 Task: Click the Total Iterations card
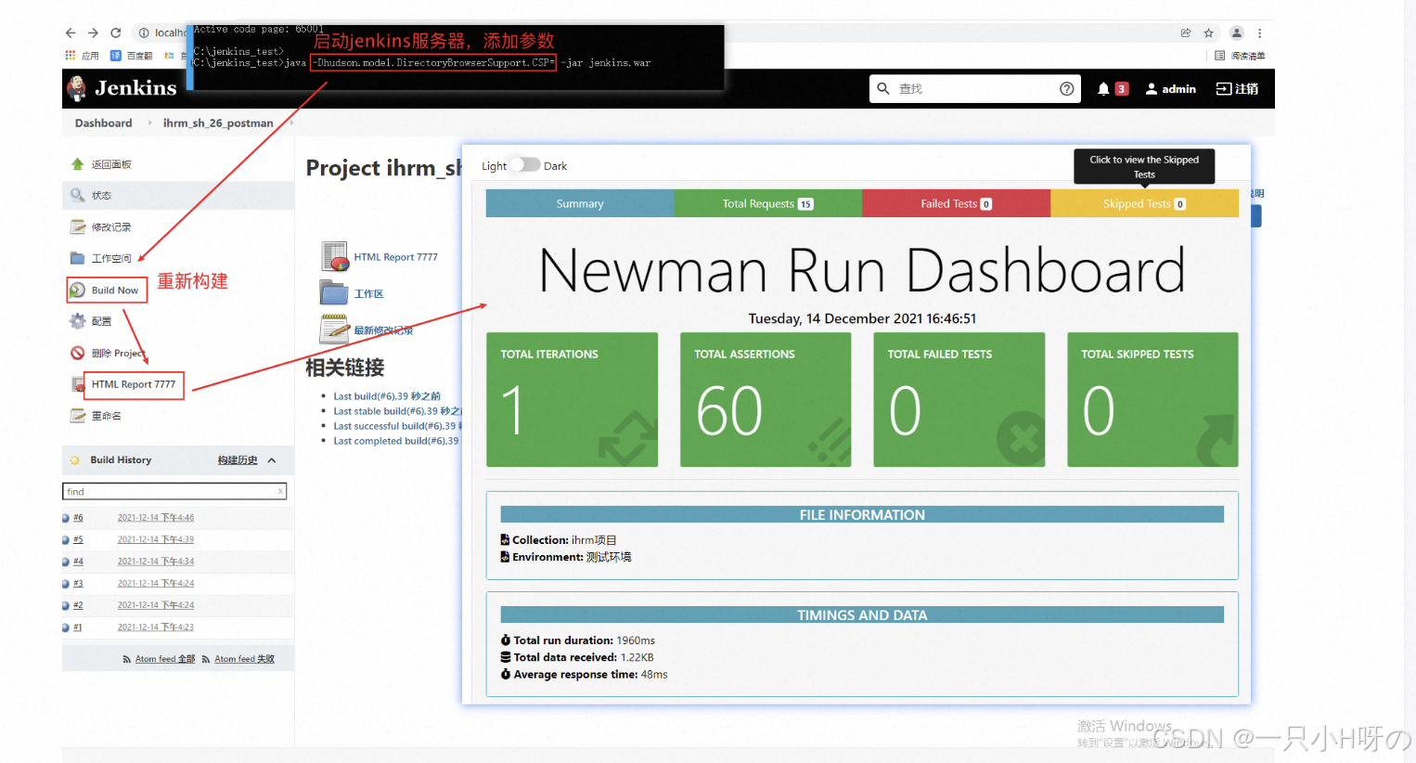pyautogui.click(x=573, y=399)
